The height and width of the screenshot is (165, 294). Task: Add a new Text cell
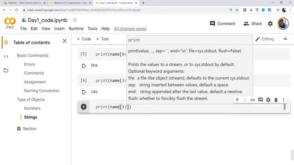102,39
